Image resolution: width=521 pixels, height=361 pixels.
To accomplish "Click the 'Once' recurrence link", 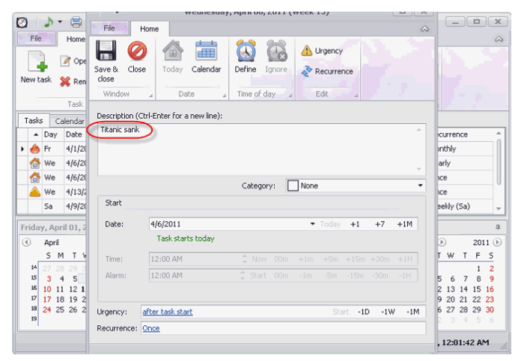I will (150, 328).
